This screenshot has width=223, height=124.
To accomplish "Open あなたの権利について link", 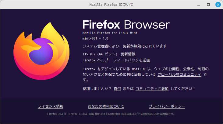I will (x=106, y=106).
